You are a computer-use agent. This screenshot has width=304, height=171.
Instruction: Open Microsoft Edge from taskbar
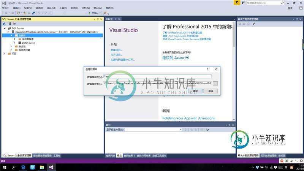[x=23, y=167]
